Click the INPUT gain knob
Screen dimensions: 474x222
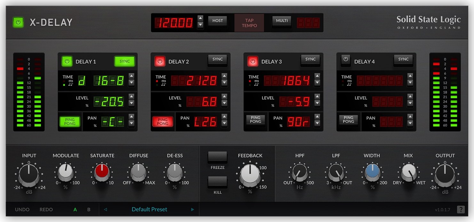point(29,174)
